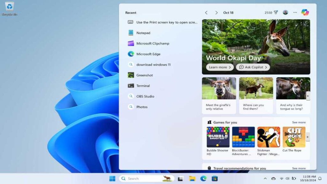Open Terminal from Recent items
The width and height of the screenshot is (327, 184).
143,86
